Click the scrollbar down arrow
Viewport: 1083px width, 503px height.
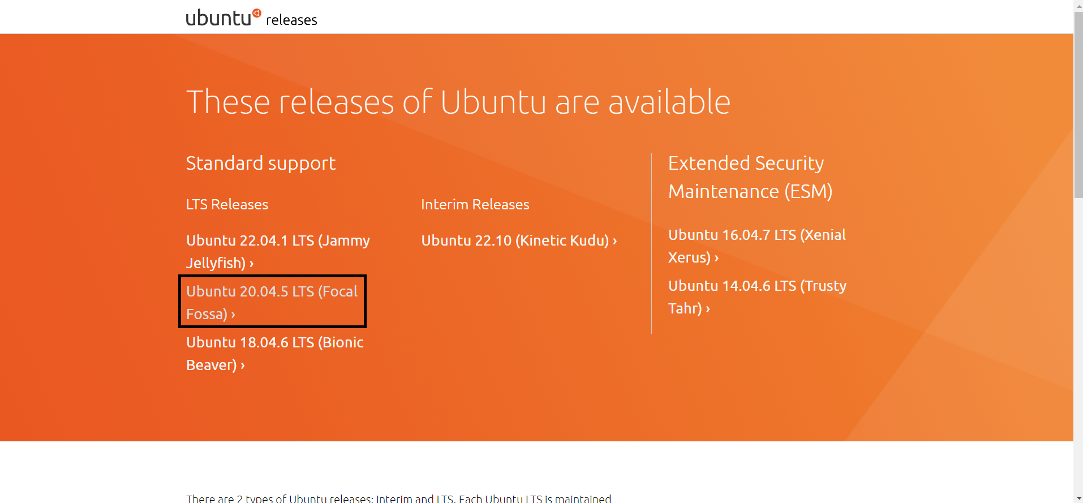tap(1078, 498)
